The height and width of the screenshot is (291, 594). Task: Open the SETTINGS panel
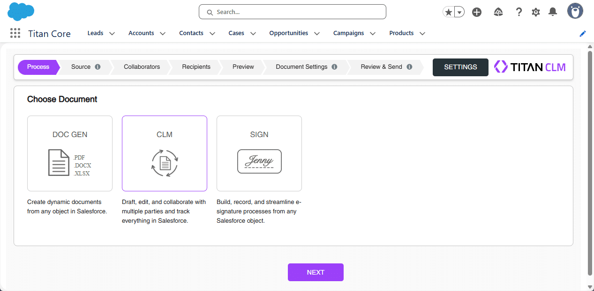pyautogui.click(x=460, y=67)
